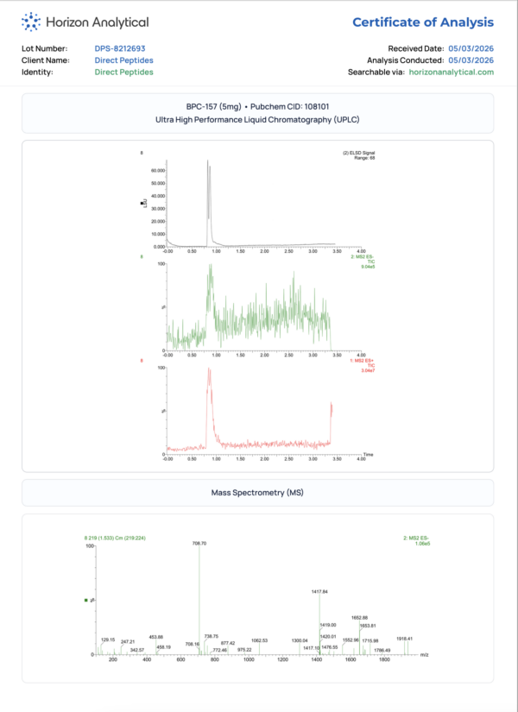Click the 129.15 peak label
Screen dimensions: 518x712
[108, 640]
